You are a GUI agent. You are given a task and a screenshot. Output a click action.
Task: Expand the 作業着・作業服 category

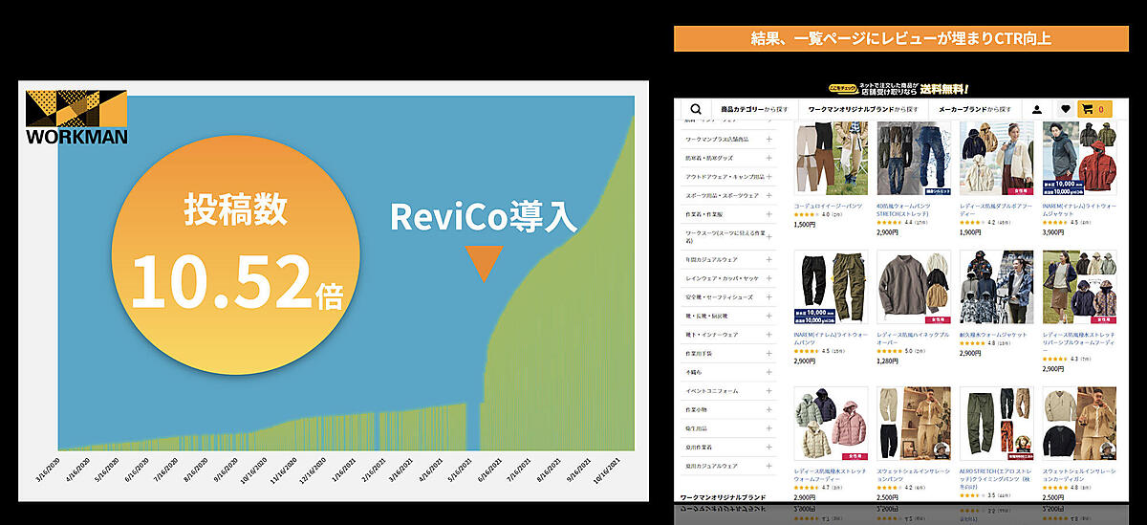(768, 214)
